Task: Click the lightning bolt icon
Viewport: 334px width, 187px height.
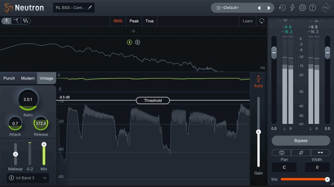Action: [x=292, y=8]
